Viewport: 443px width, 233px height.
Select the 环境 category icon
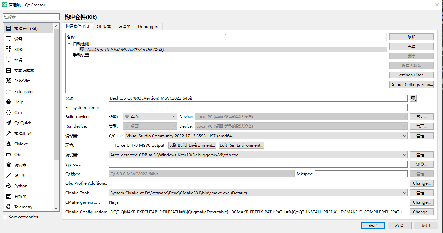9,60
